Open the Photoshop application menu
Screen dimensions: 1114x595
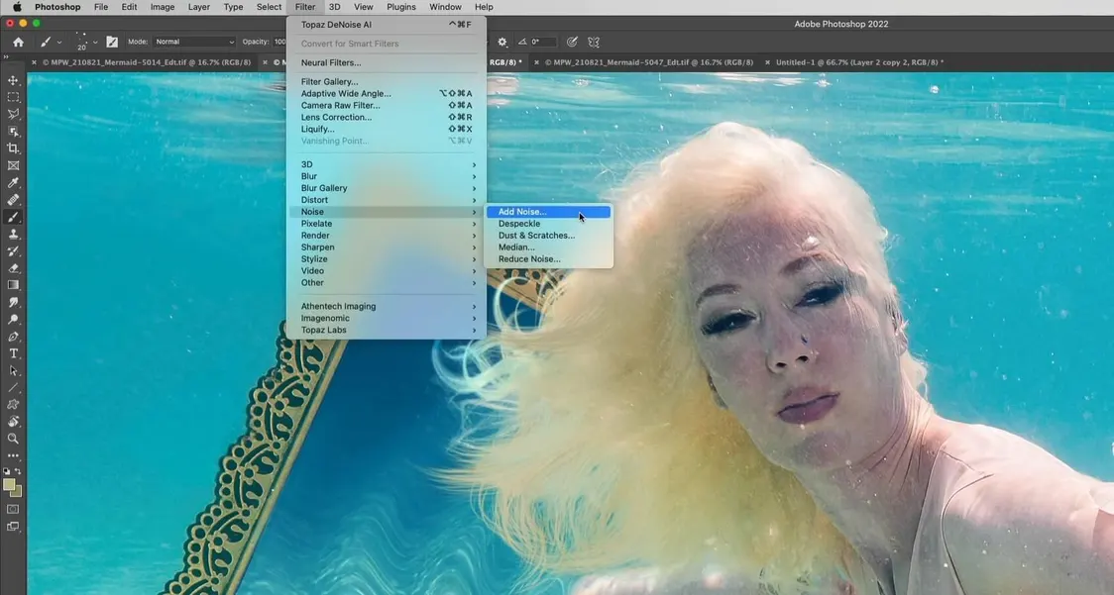(57, 7)
